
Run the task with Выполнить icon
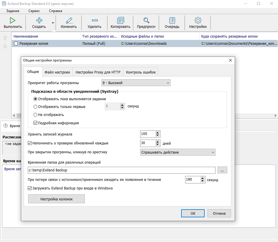click(13, 20)
